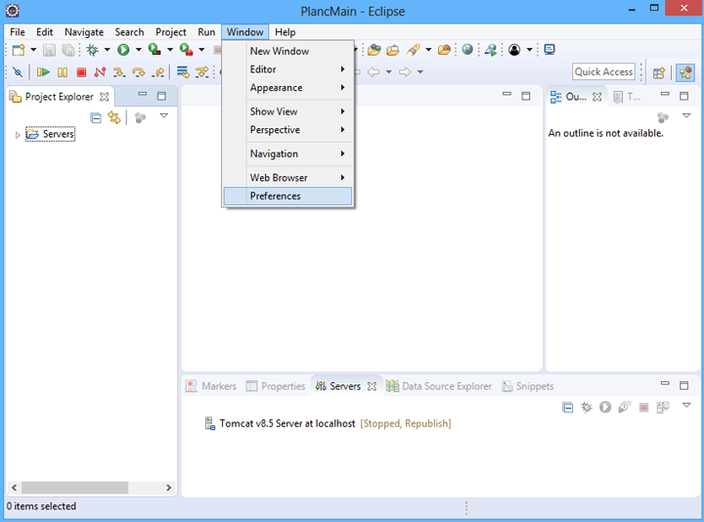Click the Open Perspective icon

(659, 72)
